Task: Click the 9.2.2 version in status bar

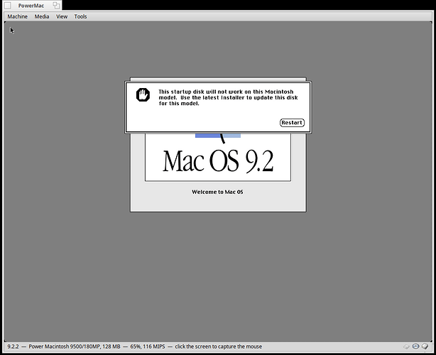Action: tap(13, 346)
